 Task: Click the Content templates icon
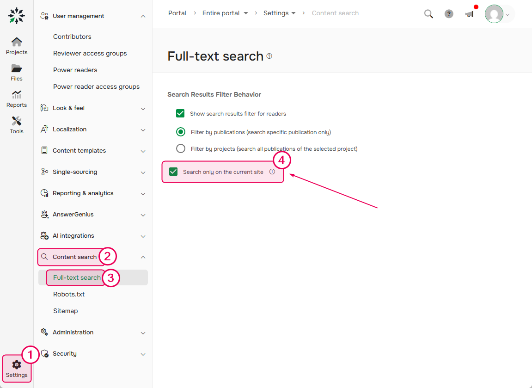44,150
